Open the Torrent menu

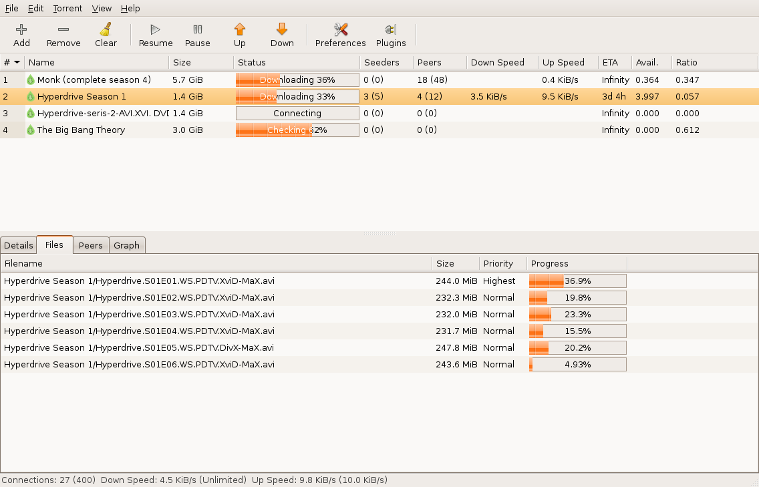[x=67, y=8]
